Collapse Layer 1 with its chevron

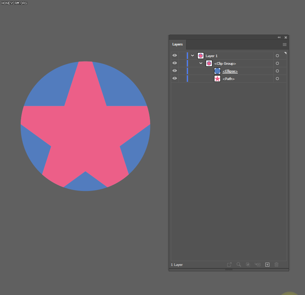[192, 56]
